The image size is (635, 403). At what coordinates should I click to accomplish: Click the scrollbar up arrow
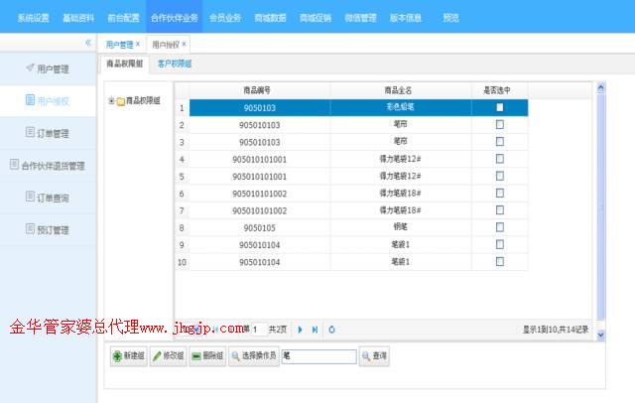[600, 87]
